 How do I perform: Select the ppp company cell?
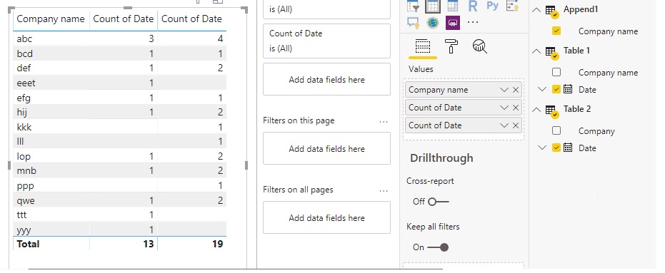[x=25, y=186]
